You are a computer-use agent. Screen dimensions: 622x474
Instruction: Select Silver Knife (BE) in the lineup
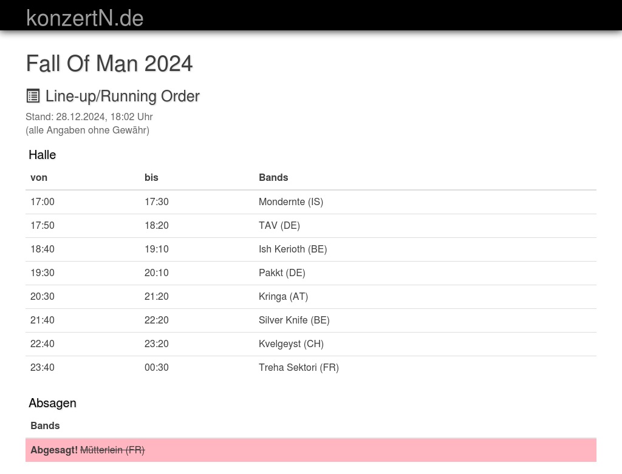click(x=294, y=320)
